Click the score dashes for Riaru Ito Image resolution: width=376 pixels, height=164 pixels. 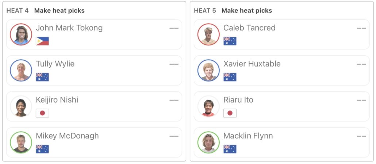[x=361, y=100]
